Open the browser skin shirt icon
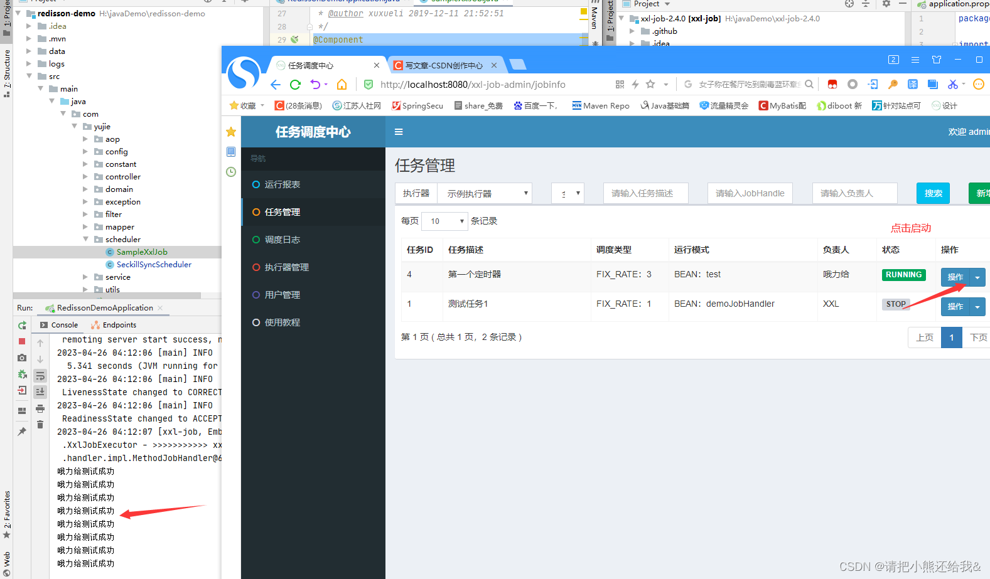This screenshot has height=579, width=990. 937,60
